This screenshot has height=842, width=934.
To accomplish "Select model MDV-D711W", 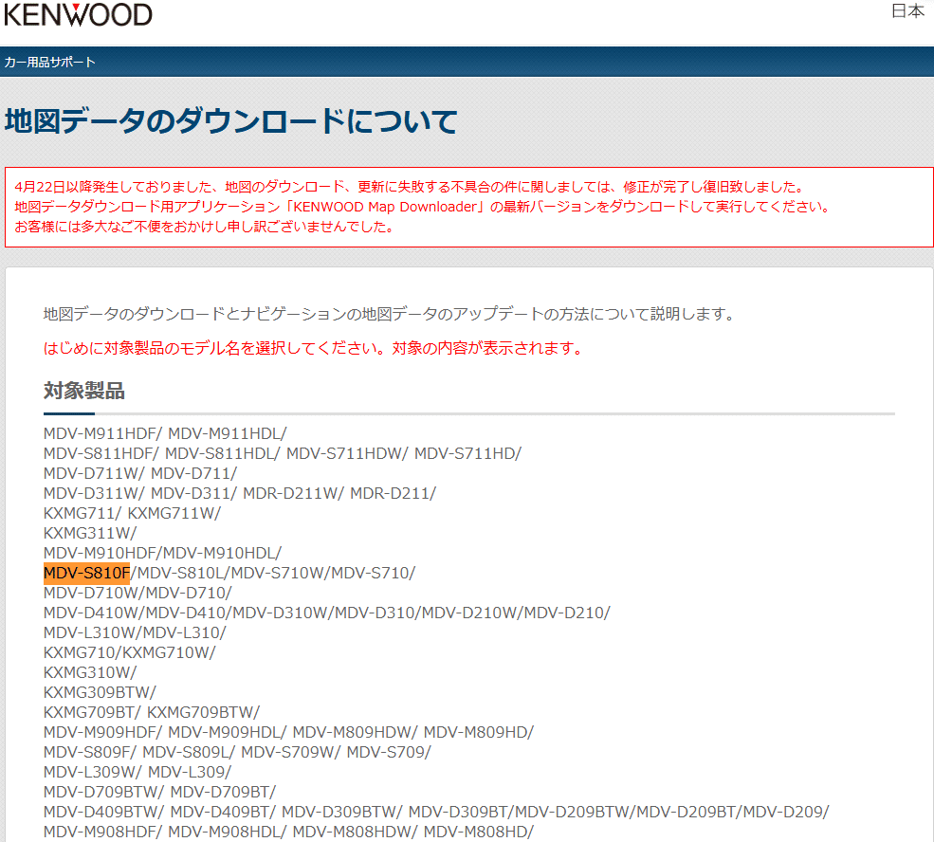I will (91, 473).
